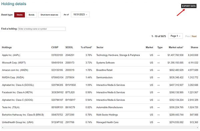Focus the Find a holding search field
Image resolution: width=200 pixels, height=131 pixels.
coord(42,29)
